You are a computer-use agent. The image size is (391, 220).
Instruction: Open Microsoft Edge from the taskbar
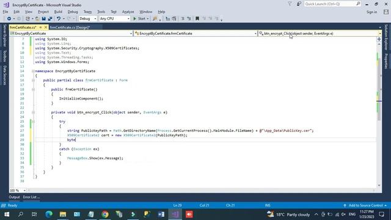click(x=49, y=215)
